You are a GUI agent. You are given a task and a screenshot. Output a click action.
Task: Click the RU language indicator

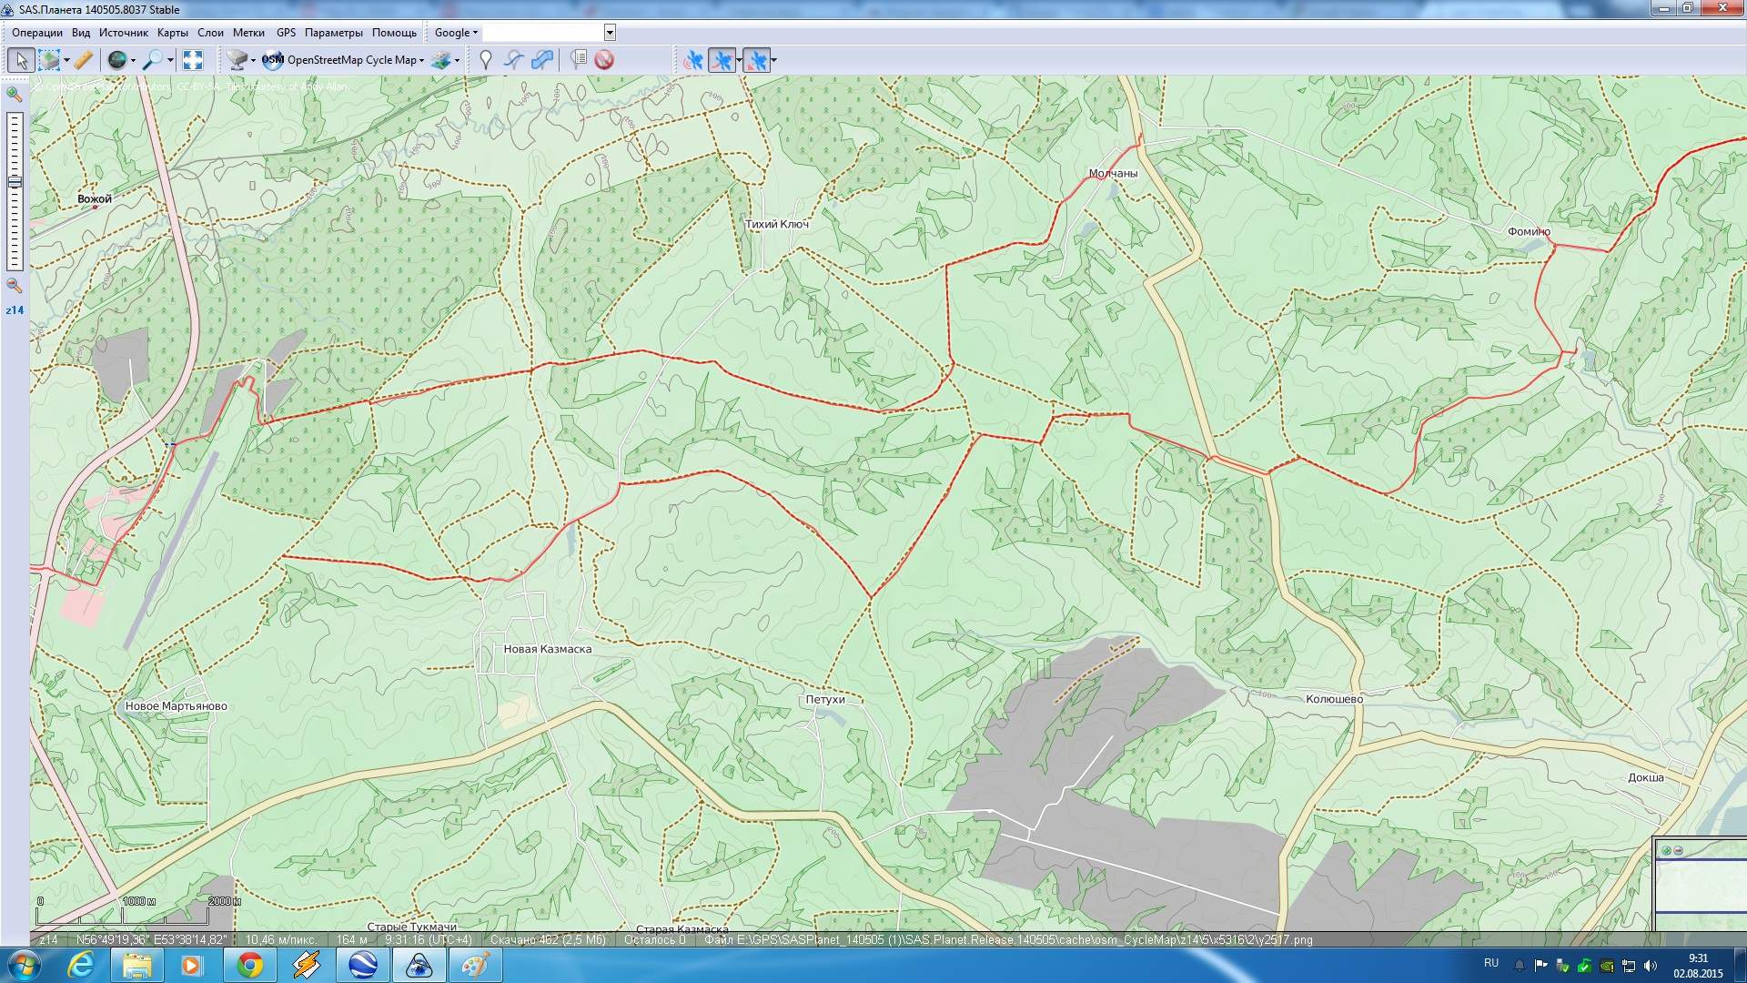coord(1491,963)
